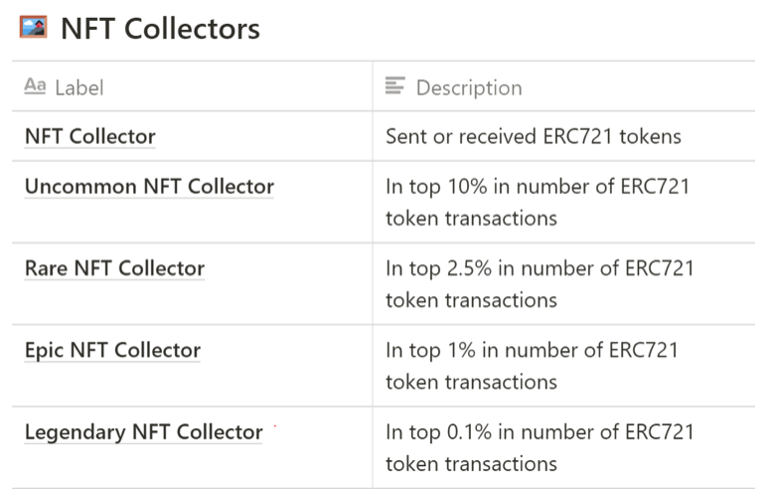The height and width of the screenshot is (489, 773).
Task: Click the empty area in Uncommon NFT Collector label cell
Action: [x=193, y=222]
